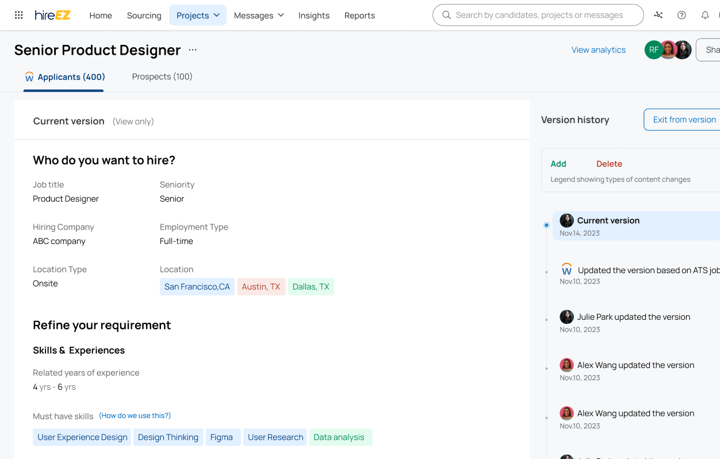Viewport: 720px width, 459px height.
Task: Switch to the Prospects (100) tab
Action: point(162,76)
